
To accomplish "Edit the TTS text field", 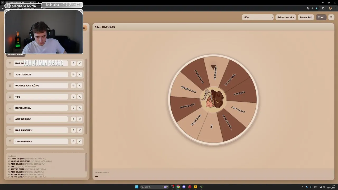I will point(41,97).
